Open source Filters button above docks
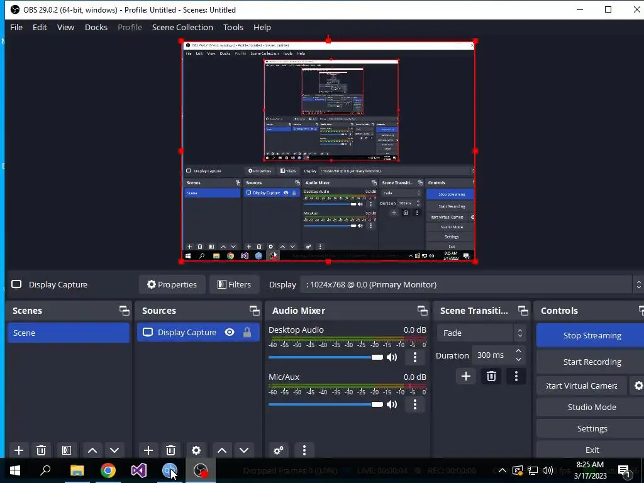644x483 pixels. point(235,285)
